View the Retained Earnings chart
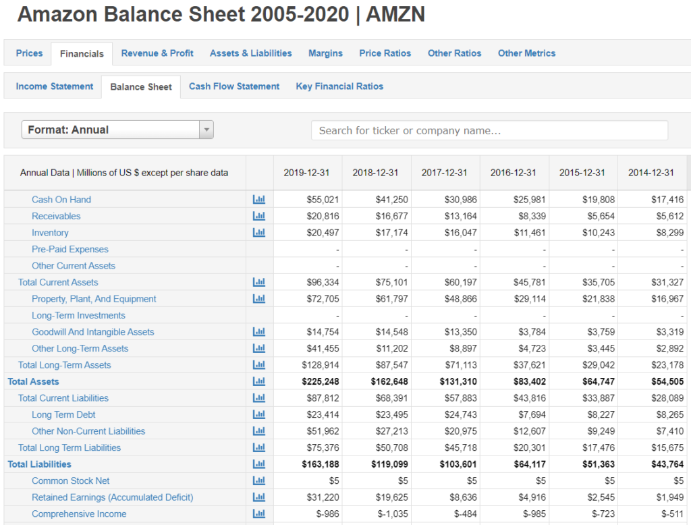Image resolution: width=691 pixels, height=525 pixels. [x=259, y=497]
